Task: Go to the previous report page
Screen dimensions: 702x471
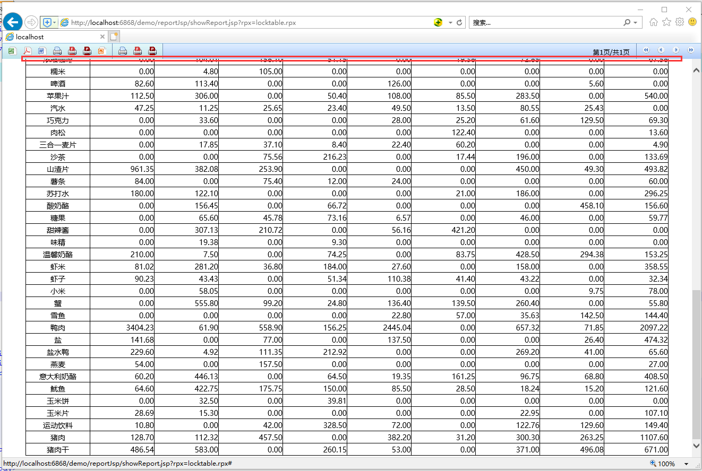Action: pyautogui.click(x=661, y=50)
